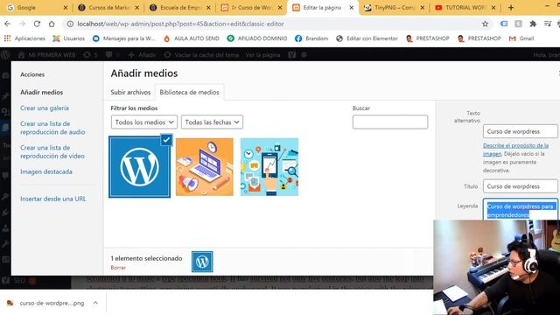560x315 pixels.
Task: Bookmark this page with star icon
Action: 485,24
